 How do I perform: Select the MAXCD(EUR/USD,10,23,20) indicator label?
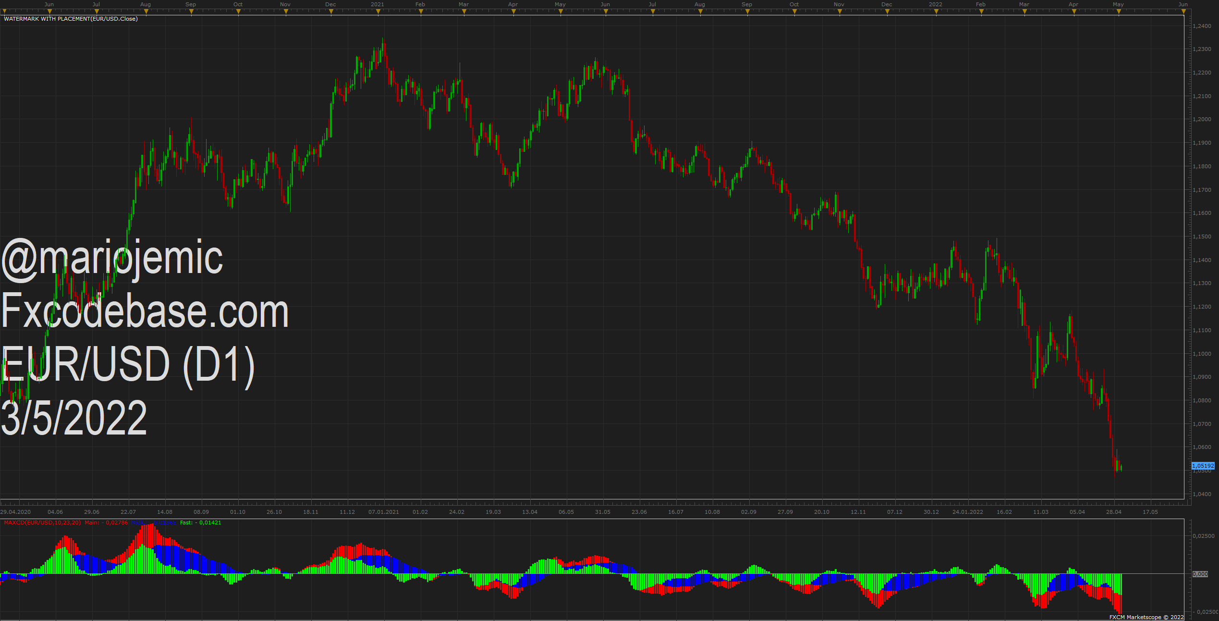42,522
